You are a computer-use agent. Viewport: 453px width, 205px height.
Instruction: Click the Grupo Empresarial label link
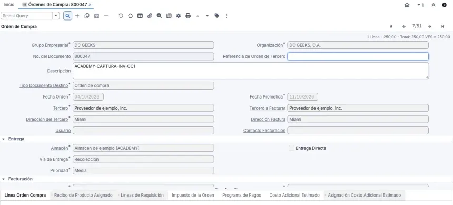click(50, 45)
